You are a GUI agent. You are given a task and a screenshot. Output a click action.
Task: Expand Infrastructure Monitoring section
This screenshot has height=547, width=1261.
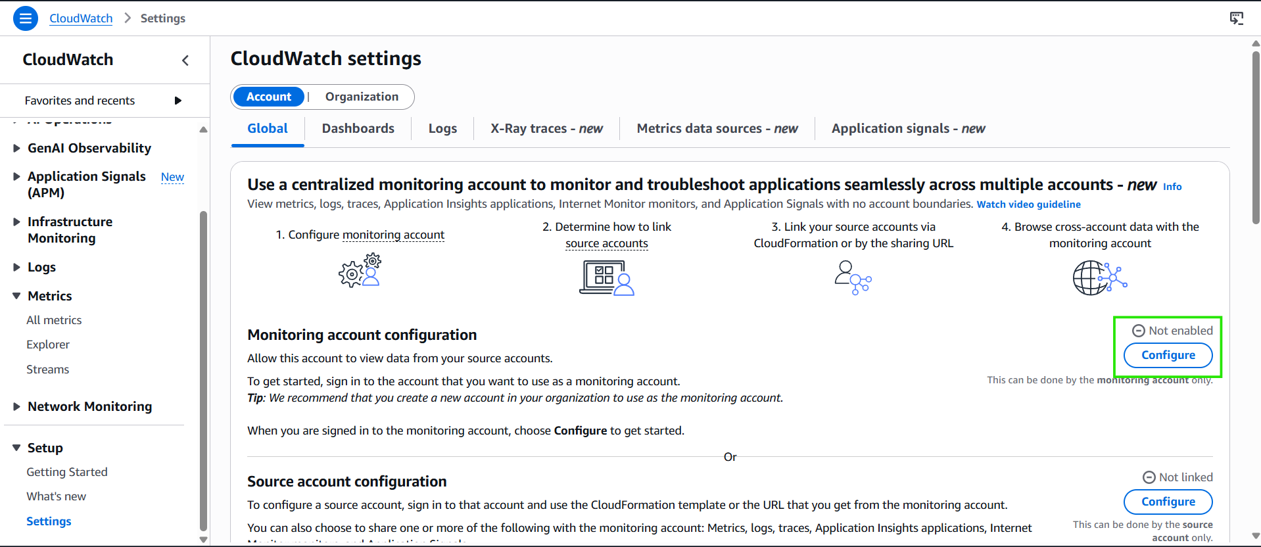tap(16, 222)
